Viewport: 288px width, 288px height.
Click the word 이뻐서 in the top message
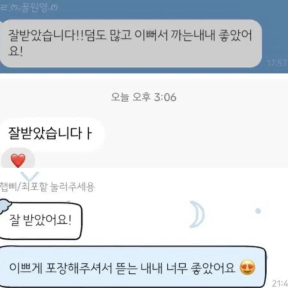click(x=151, y=35)
